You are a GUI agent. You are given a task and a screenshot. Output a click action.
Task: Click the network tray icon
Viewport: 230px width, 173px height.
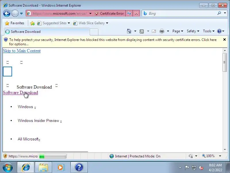click(194, 168)
